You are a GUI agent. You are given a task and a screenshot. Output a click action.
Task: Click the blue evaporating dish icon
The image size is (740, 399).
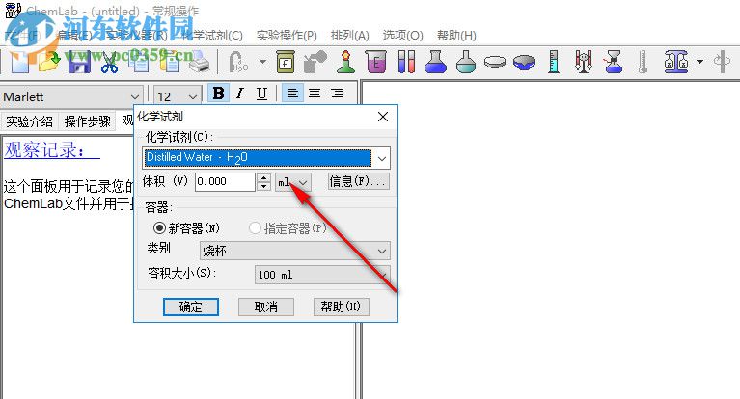tap(524, 62)
